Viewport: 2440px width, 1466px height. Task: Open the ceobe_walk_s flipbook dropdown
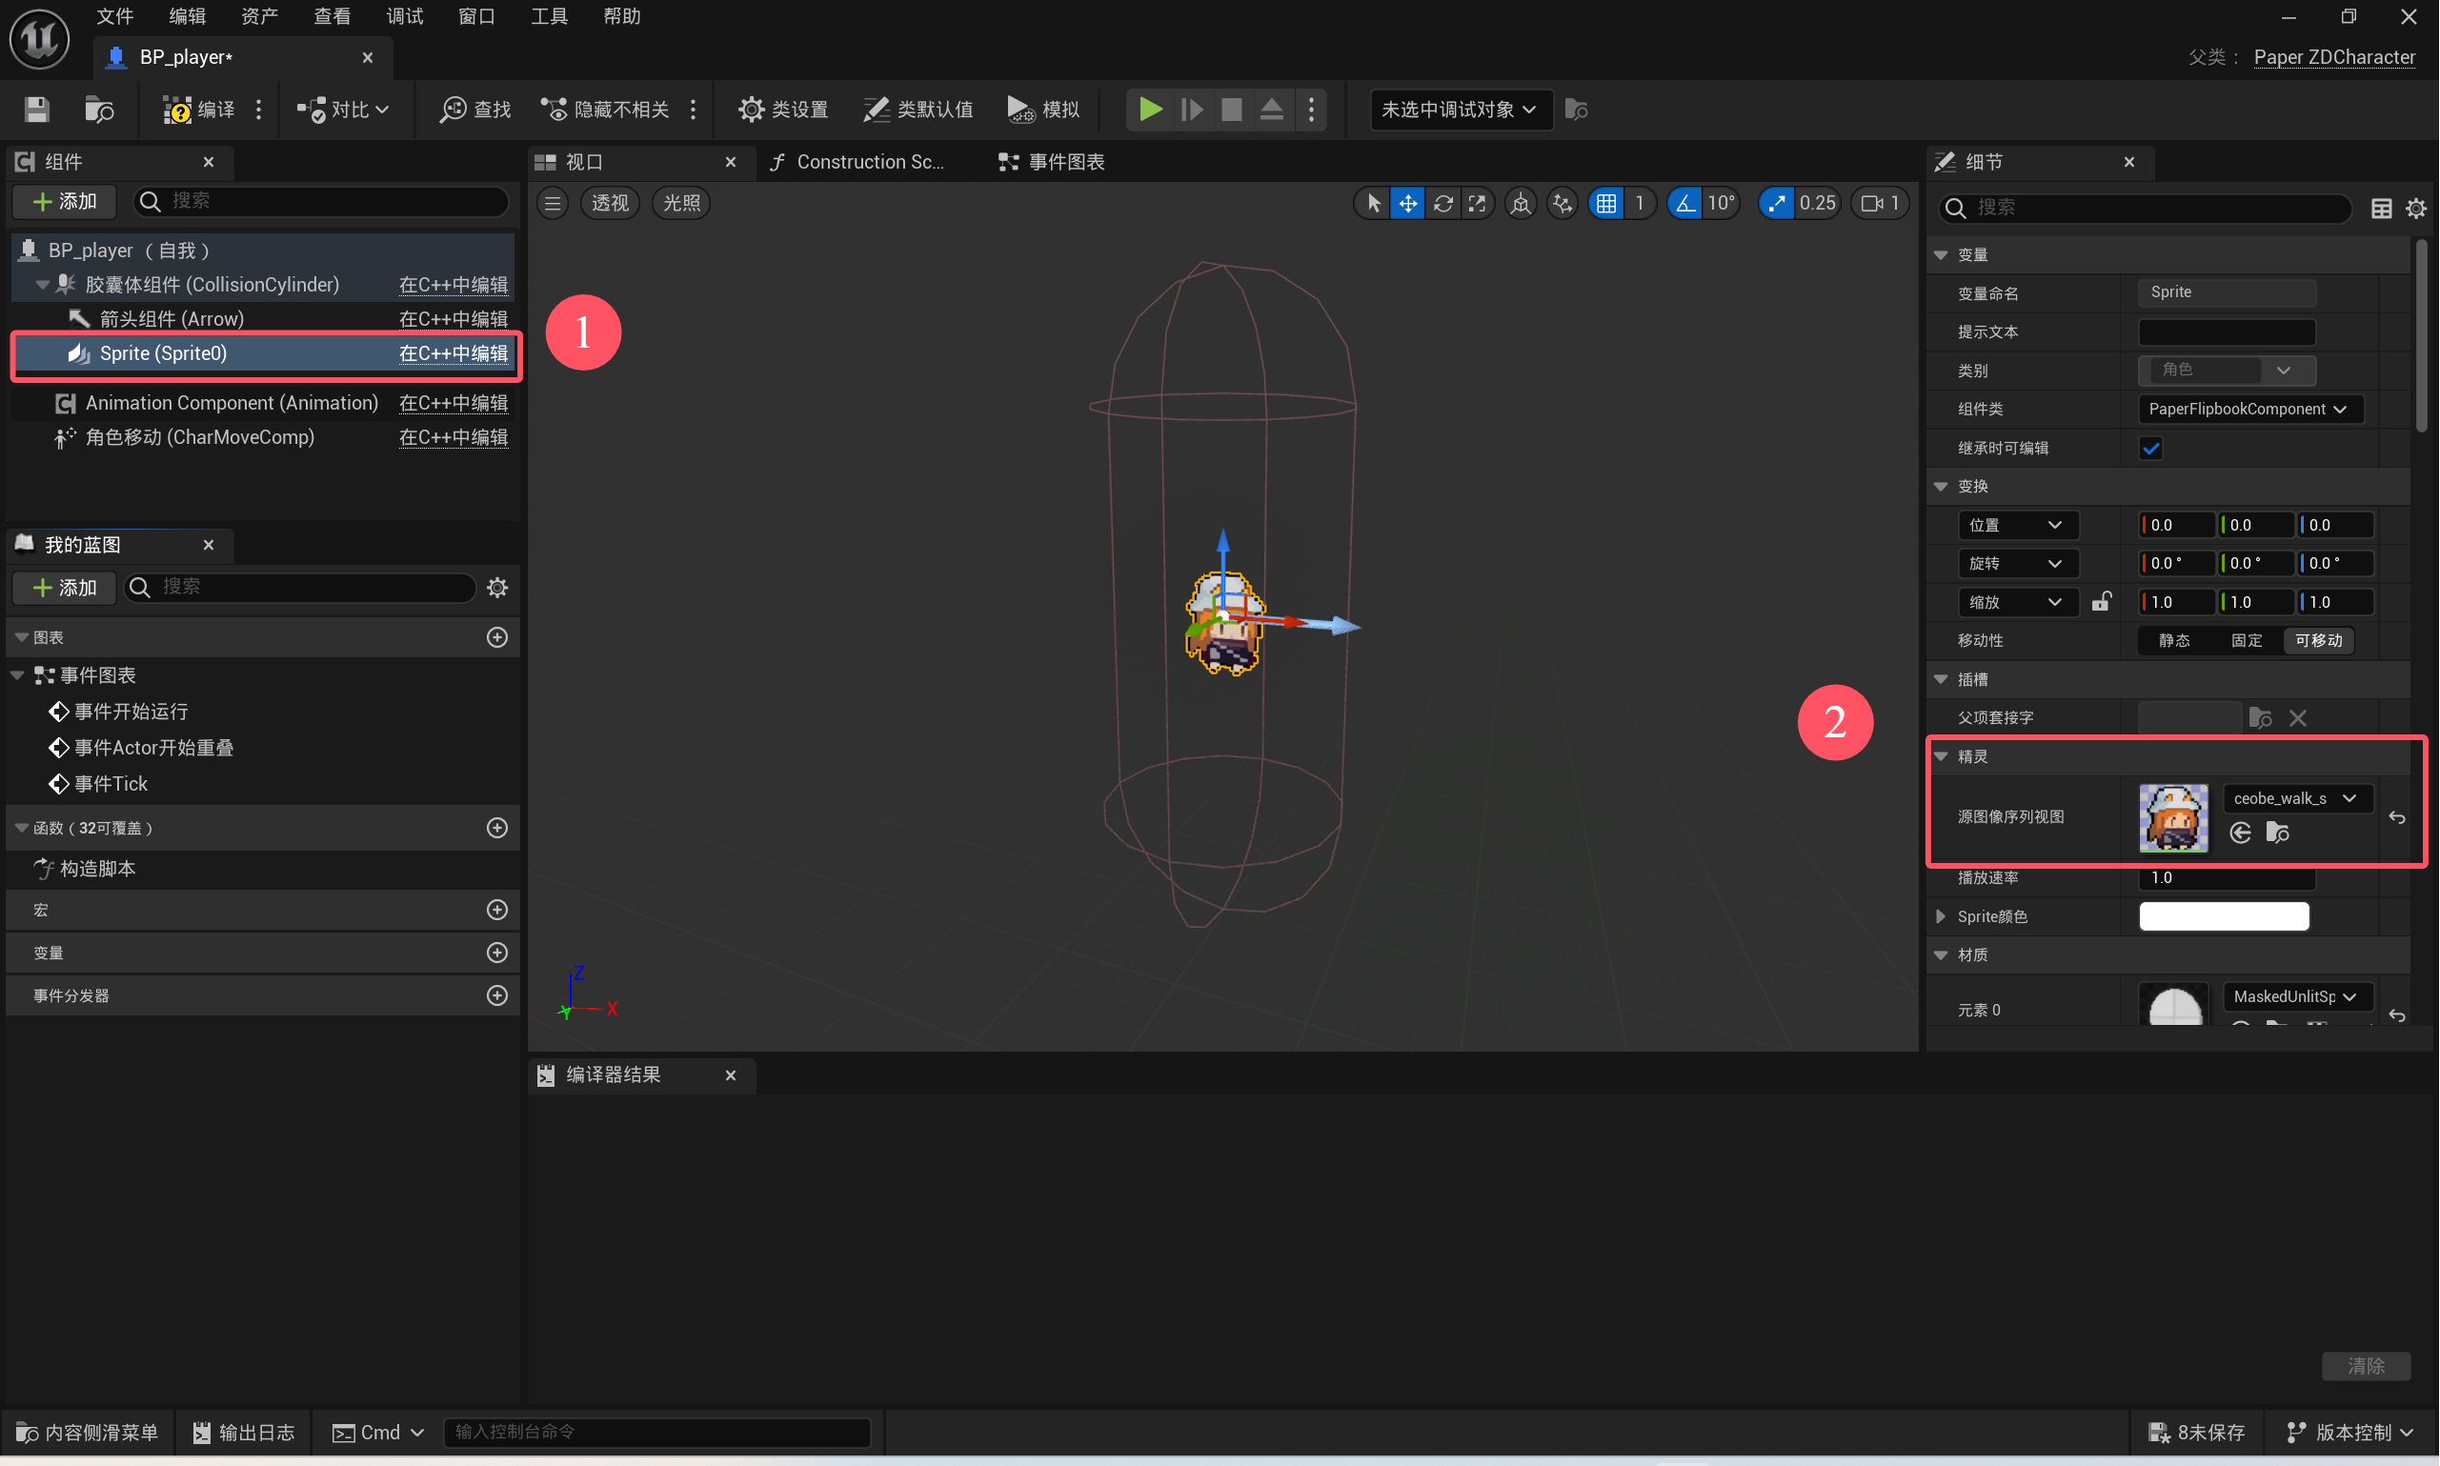(x=2298, y=799)
